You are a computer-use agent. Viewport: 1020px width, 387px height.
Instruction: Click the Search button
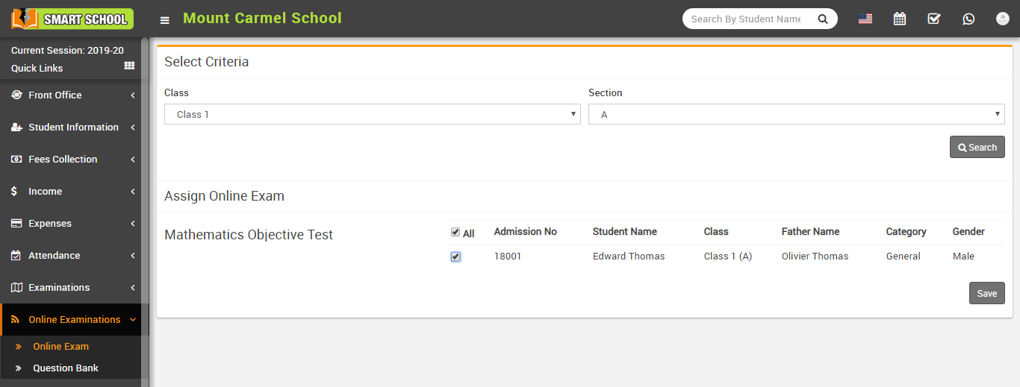(977, 148)
